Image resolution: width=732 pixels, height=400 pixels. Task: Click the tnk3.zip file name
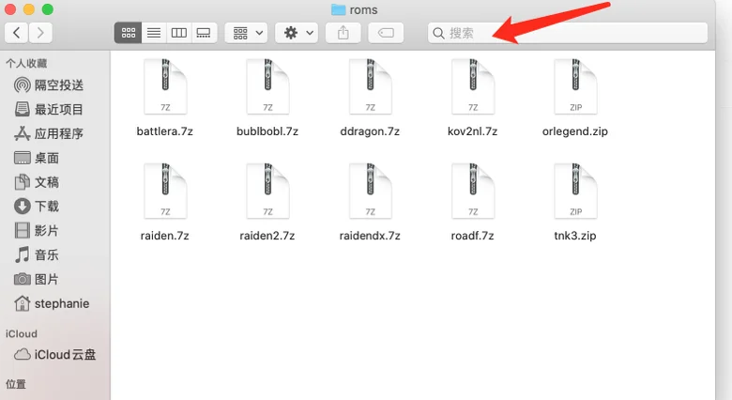point(575,236)
